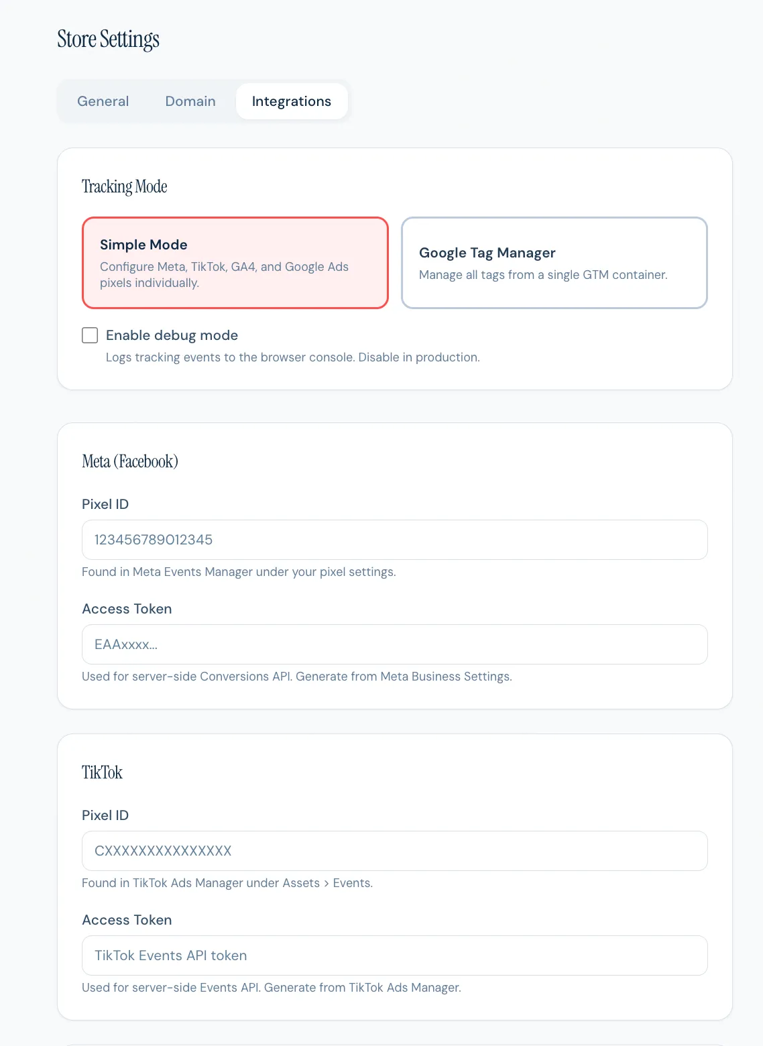The width and height of the screenshot is (763, 1046).
Task: Click the TikTok Events API token field
Action: (x=394, y=955)
